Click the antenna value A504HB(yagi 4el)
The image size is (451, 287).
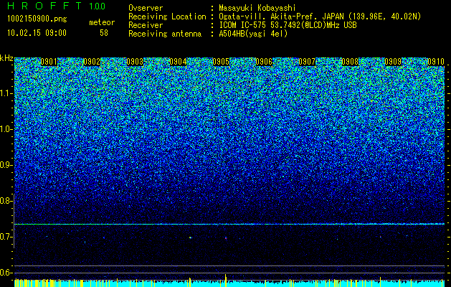(x=253, y=34)
